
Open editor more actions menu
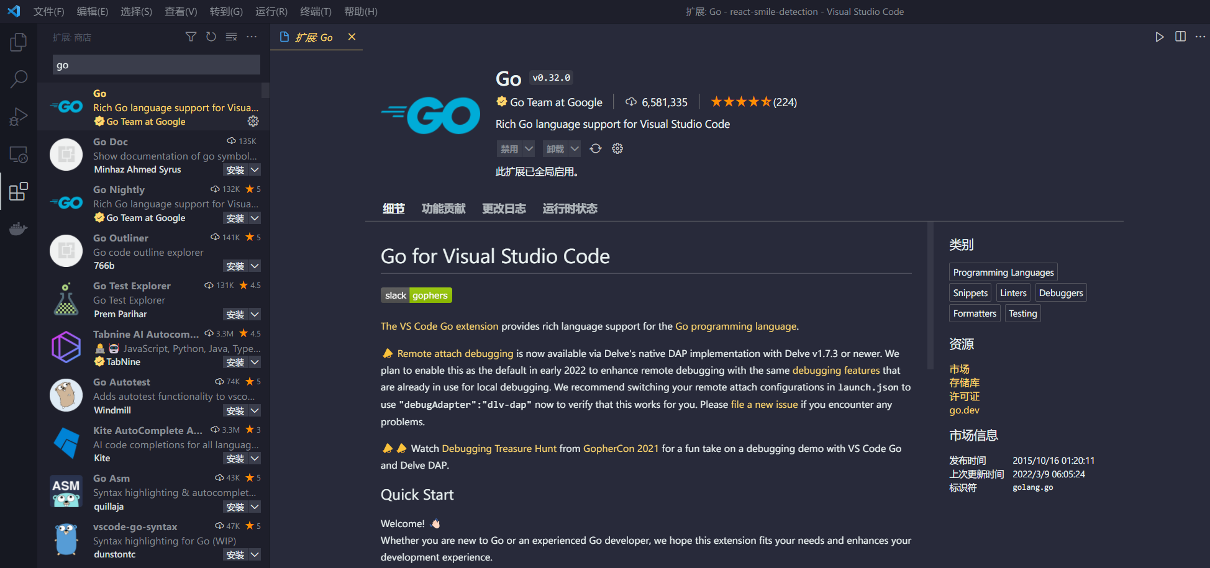tap(1200, 37)
